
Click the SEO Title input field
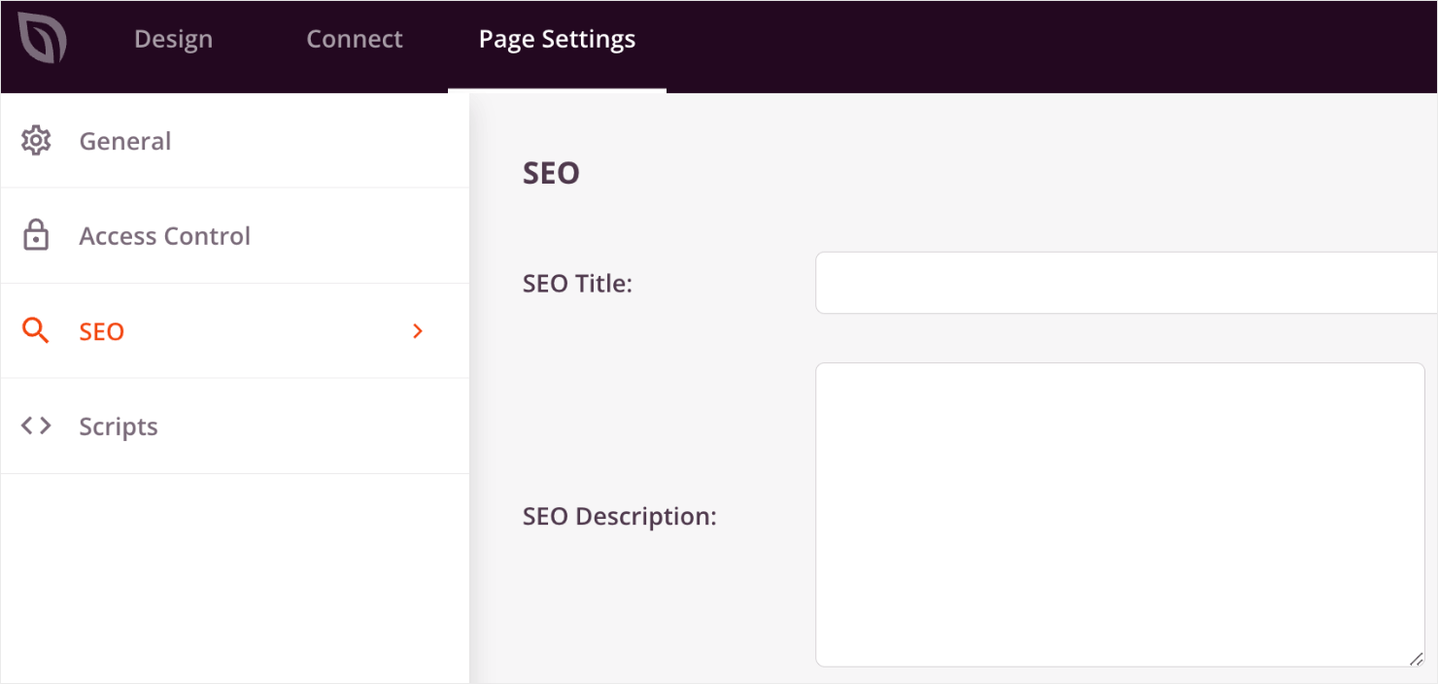click(1117, 282)
